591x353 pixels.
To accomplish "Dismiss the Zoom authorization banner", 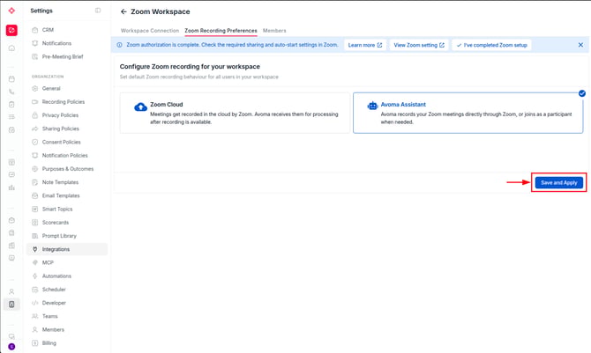I will click(x=580, y=45).
